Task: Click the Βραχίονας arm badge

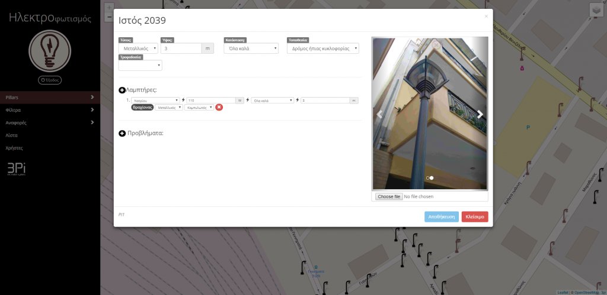Action: coord(142,108)
